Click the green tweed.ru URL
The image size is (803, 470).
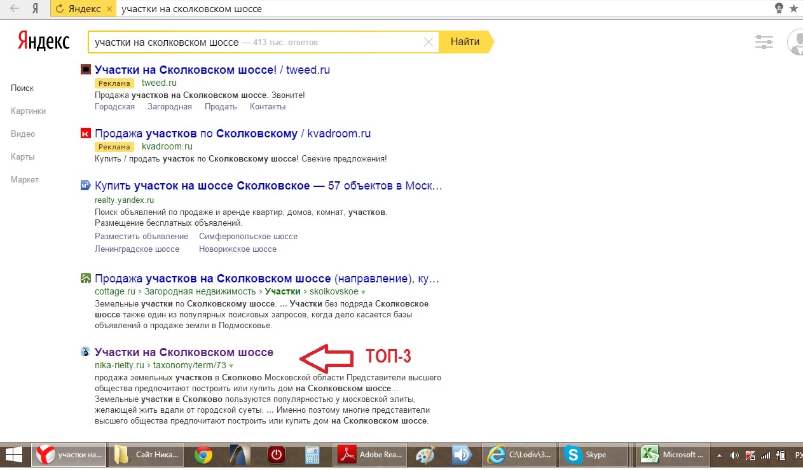[159, 83]
